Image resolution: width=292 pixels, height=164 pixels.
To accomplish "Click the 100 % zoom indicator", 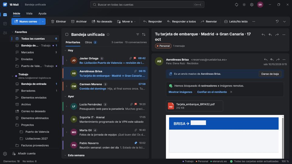I will point(285,161).
